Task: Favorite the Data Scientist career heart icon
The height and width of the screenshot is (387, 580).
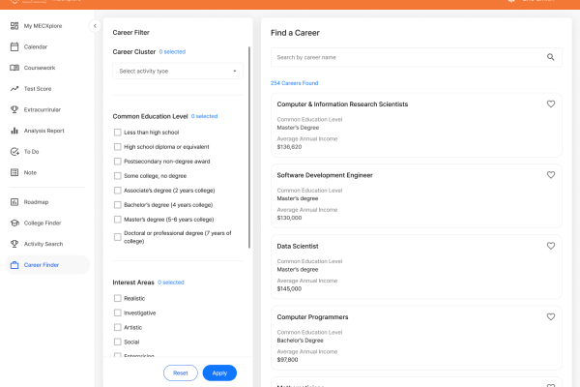Action: (x=550, y=246)
